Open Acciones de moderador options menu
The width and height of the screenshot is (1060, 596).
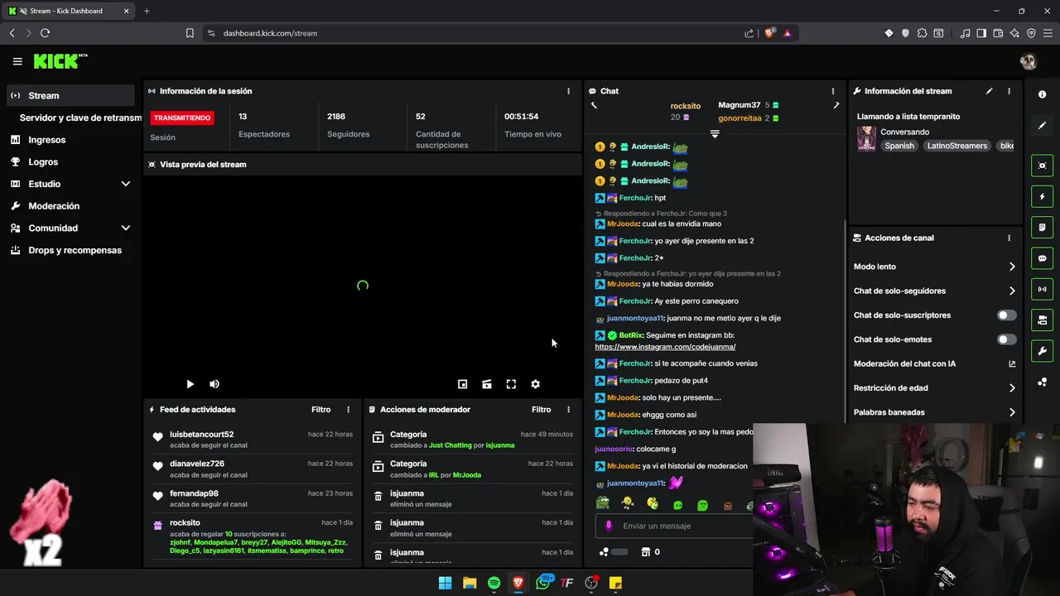568,410
